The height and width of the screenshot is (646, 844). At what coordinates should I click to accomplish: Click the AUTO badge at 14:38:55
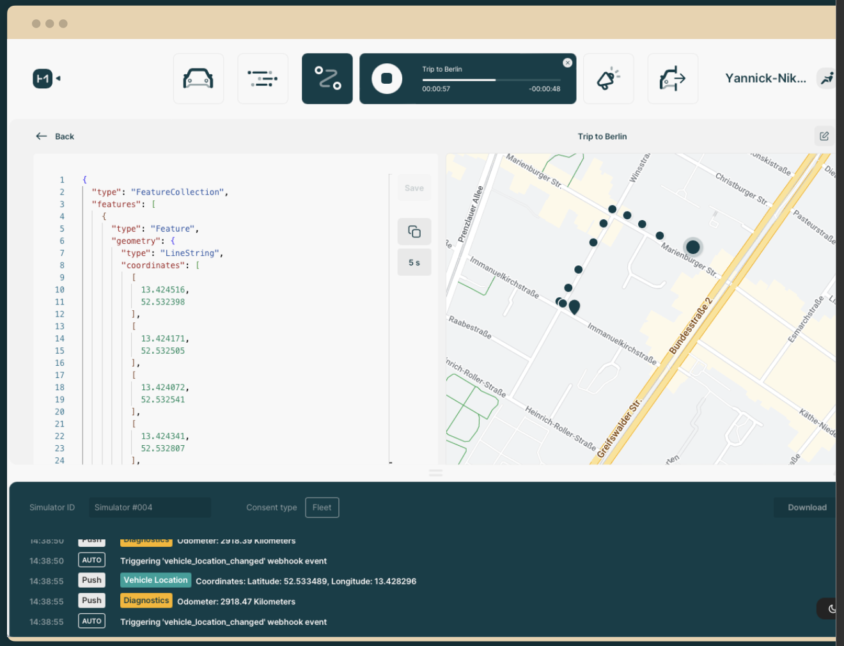tap(92, 621)
